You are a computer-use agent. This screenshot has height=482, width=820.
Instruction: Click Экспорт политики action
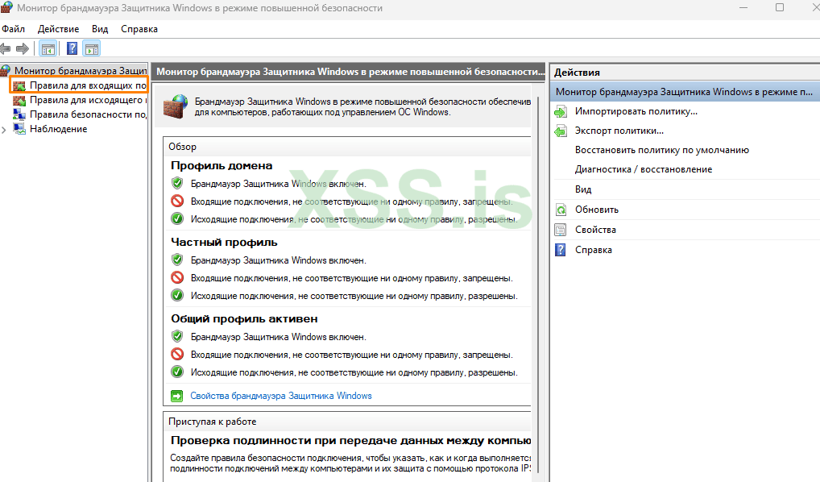[619, 131]
